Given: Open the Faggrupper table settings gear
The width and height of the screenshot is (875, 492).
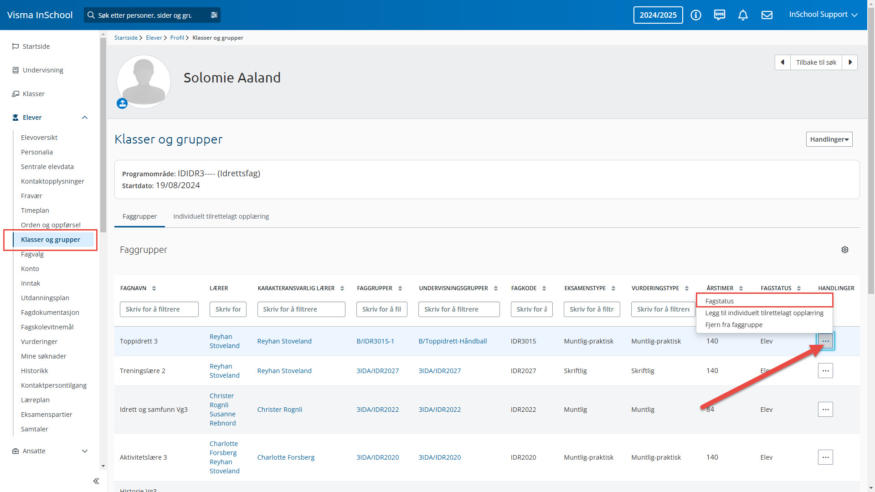Looking at the screenshot, I should (844, 250).
